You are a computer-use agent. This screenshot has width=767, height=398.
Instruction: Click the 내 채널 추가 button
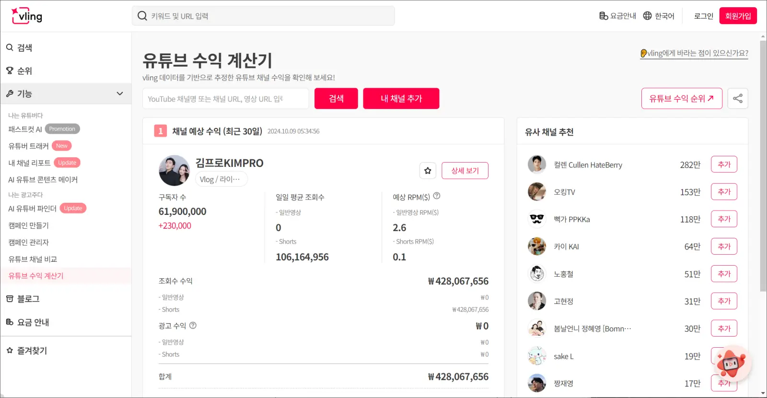401,98
